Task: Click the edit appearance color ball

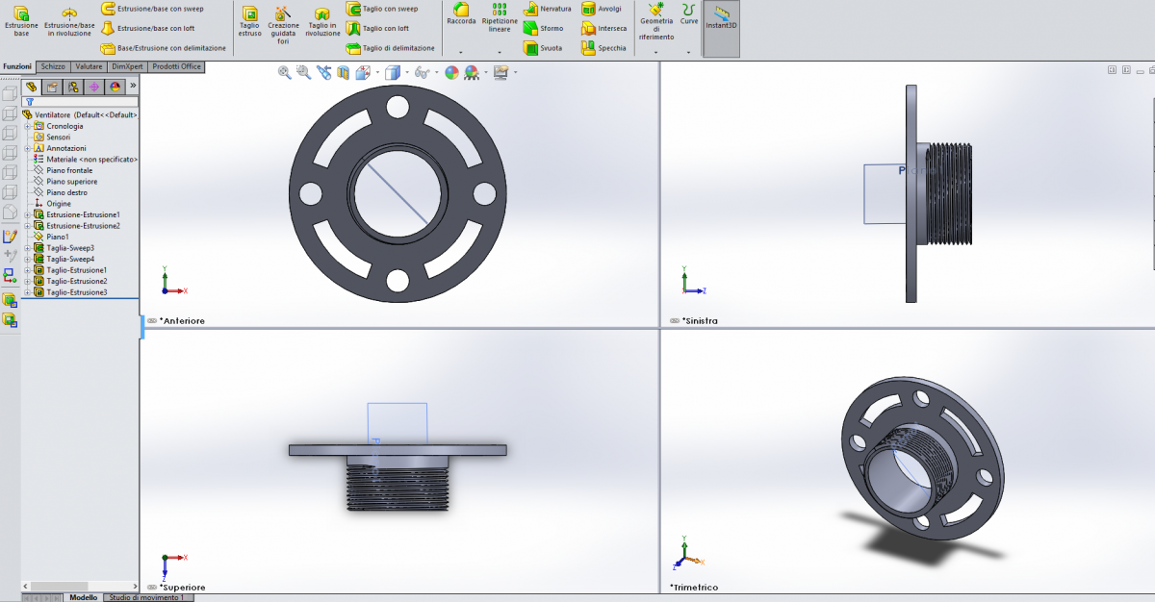Action: point(451,72)
